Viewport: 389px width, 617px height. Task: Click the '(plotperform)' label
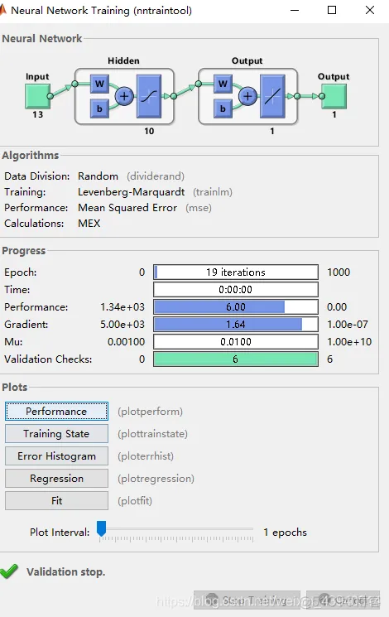click(x=151, y=412)
